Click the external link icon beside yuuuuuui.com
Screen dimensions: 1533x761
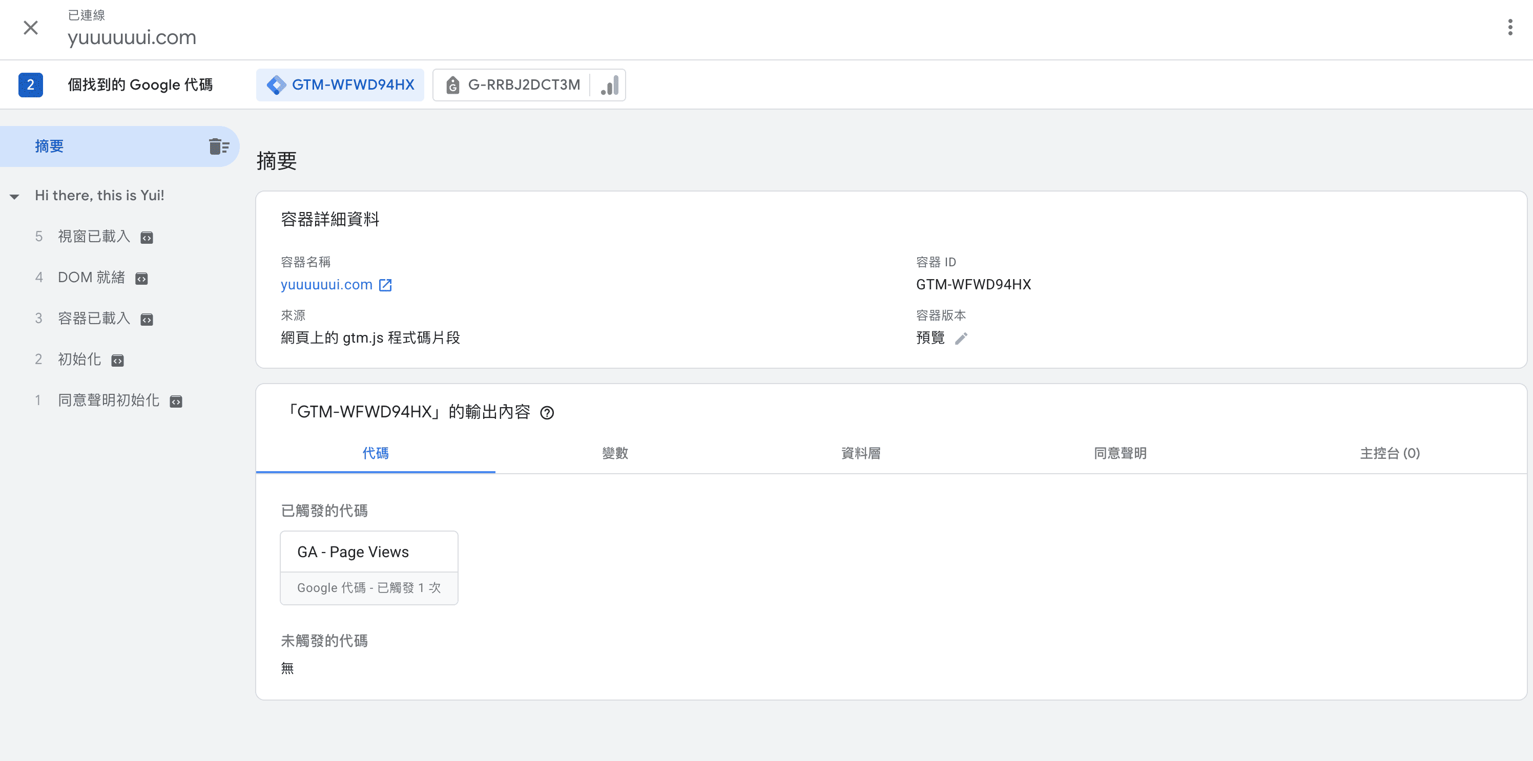(386, 285)
